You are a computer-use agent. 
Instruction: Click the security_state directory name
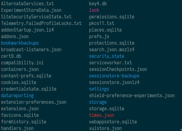(x=107, y=56)
